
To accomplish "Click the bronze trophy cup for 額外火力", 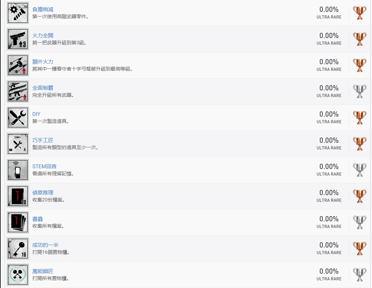I will click(x=359, y=65).
